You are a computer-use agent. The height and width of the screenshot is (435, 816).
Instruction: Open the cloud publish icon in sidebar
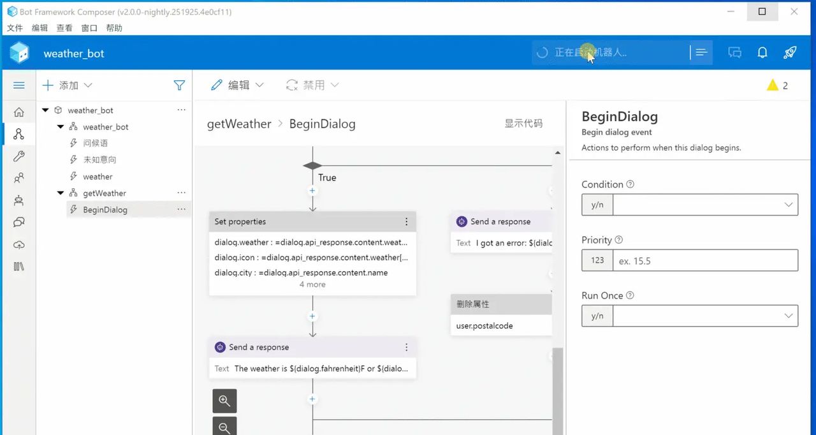coord(18,244)
